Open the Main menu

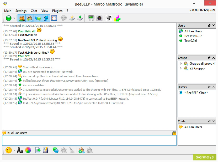[x=8, y=11]
